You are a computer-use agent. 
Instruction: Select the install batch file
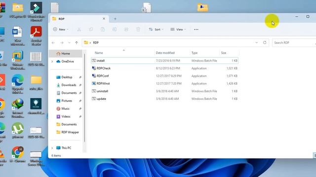click(164, 60)
